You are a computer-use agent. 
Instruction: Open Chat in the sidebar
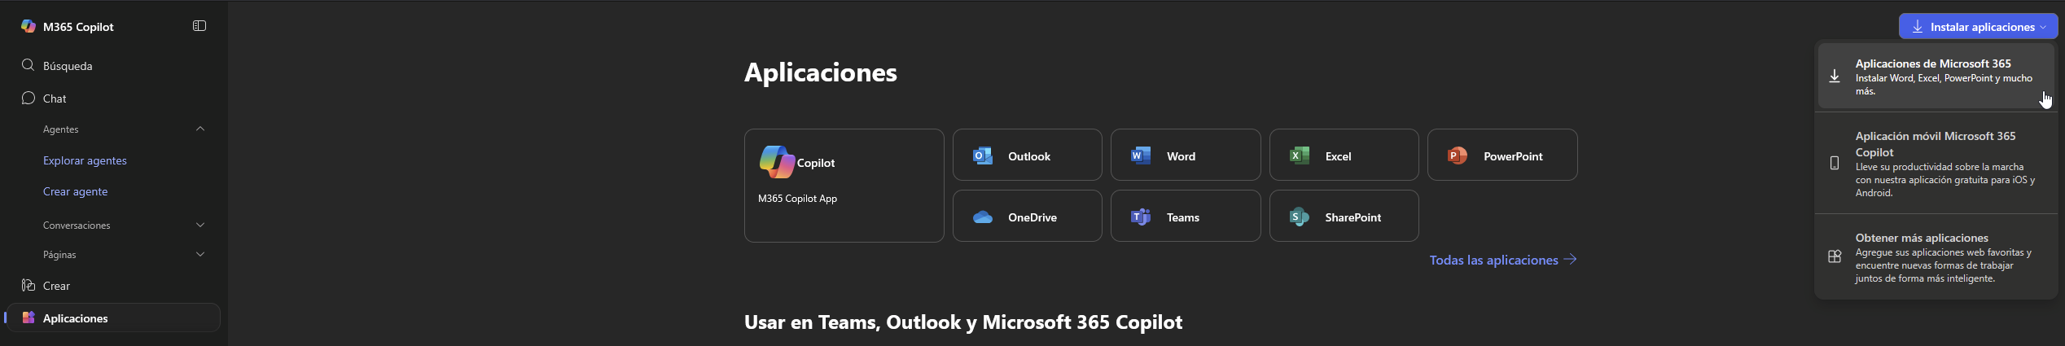pyautogui.click(x=113, y=98)
